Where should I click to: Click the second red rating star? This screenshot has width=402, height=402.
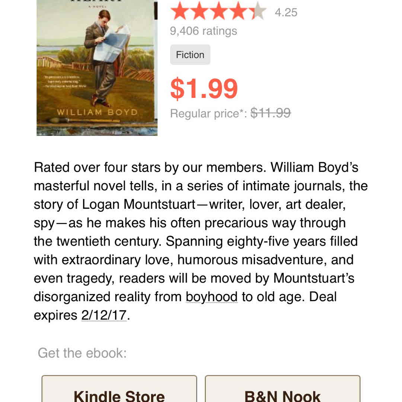(200, 11)
